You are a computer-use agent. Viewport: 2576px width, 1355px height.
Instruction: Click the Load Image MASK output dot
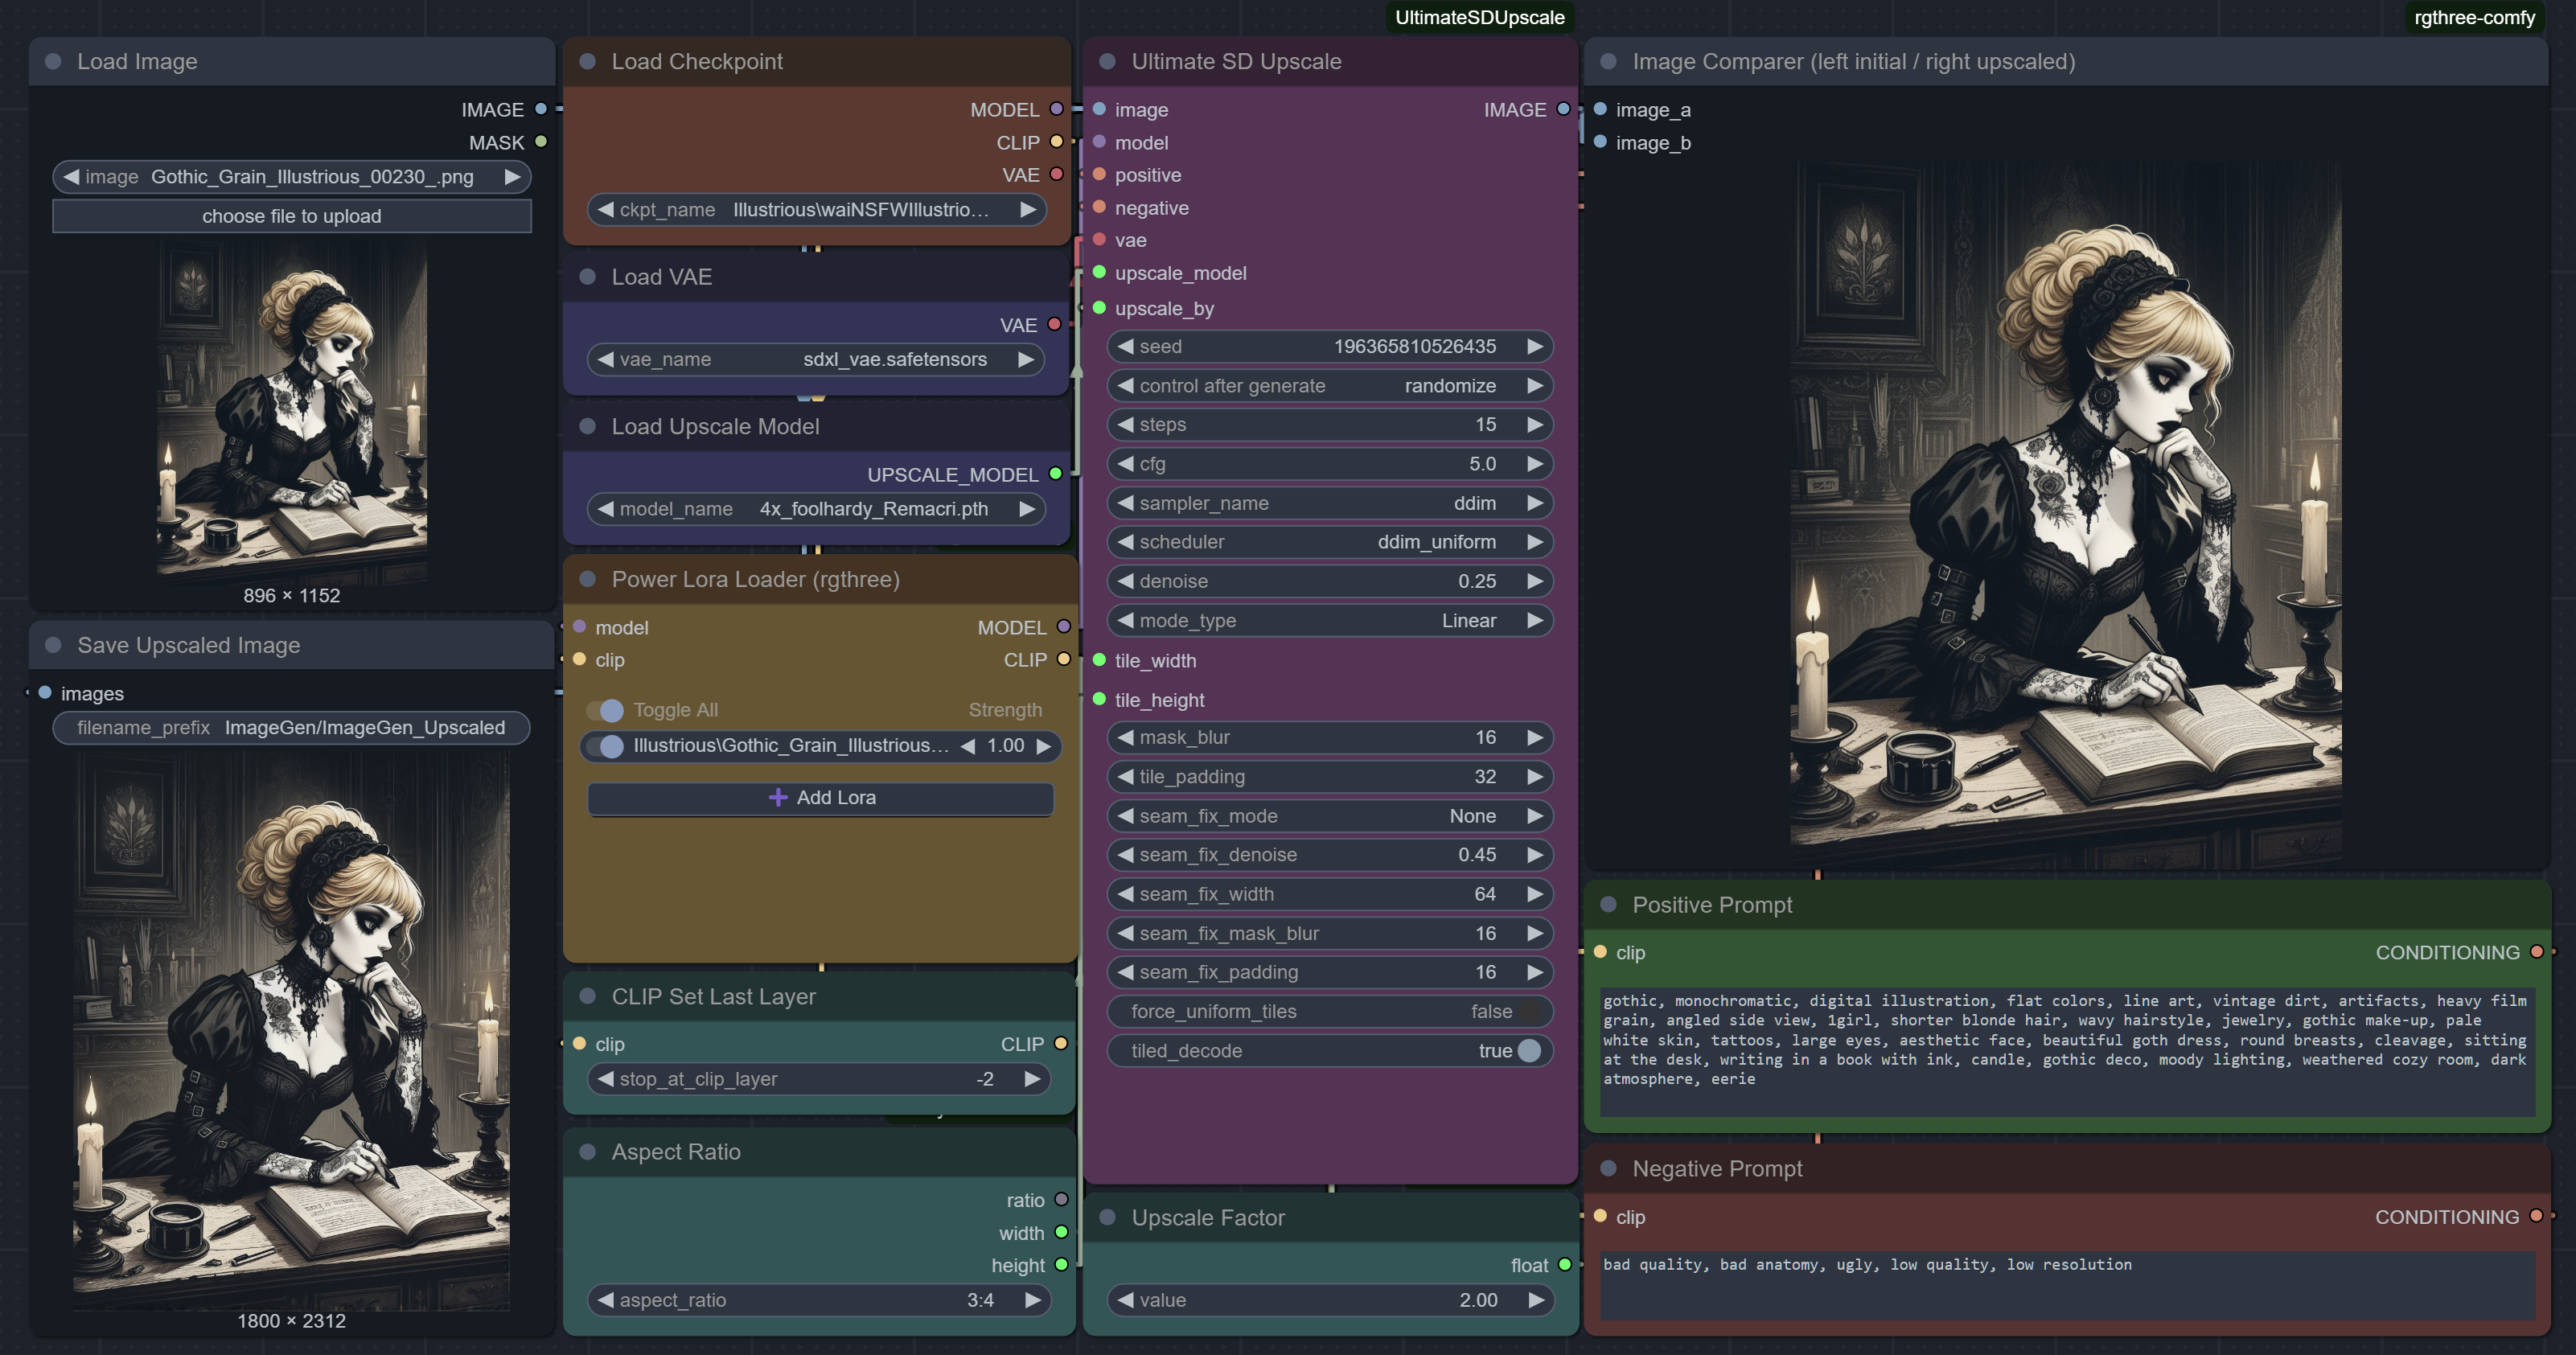(x=541, y=142)
